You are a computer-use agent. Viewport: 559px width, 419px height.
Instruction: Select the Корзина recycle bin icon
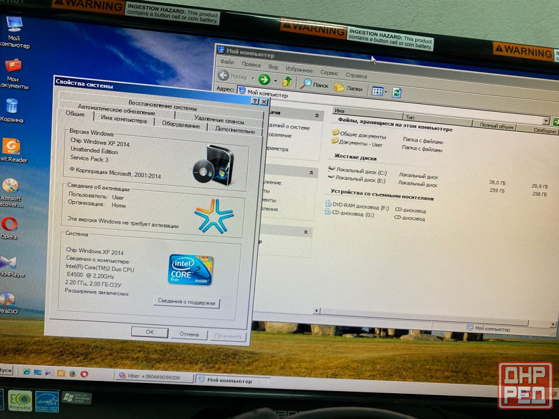(x=12, y=111)
